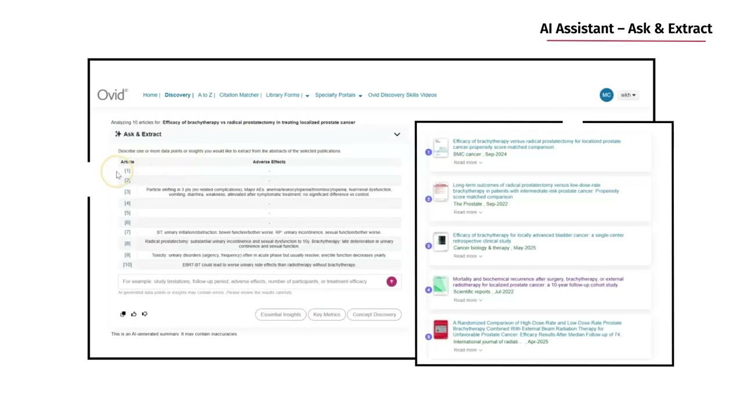Open the Long-term outcomes of radical prostatectomy article
This screenshot has height=418, width=743.
(536, 191)
